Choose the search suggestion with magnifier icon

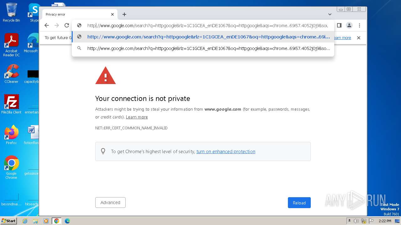coord(203,48)
